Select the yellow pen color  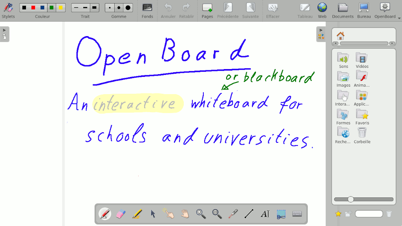tap(61, 8)
